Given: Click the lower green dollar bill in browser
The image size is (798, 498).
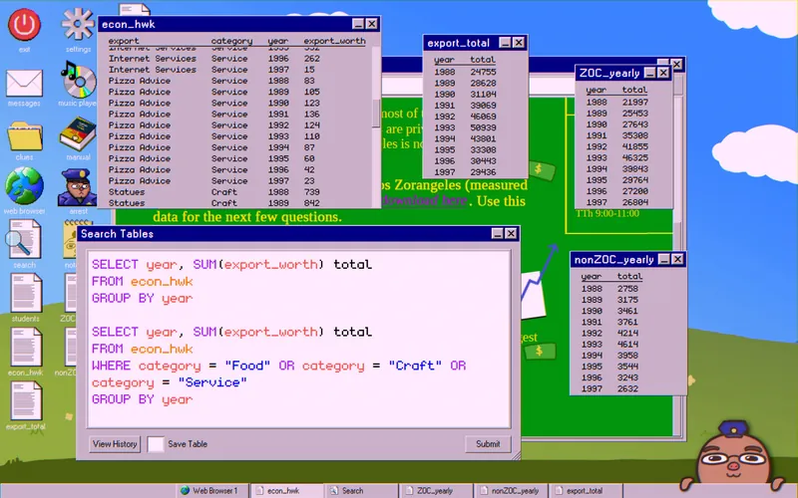Looking at the screenshot, I should click(540, 351).
